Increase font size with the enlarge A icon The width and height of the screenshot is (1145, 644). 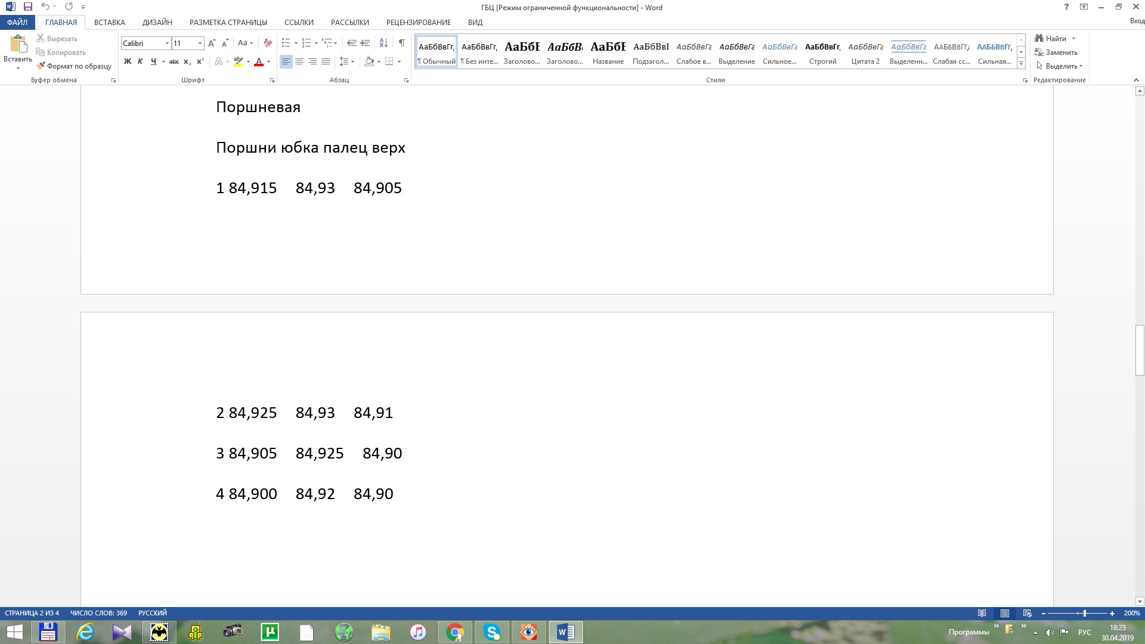(x=212, y=43)
